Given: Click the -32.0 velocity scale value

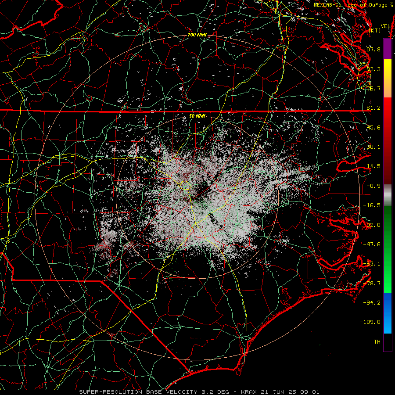Looking at the screenshot, I should [372, 225].
